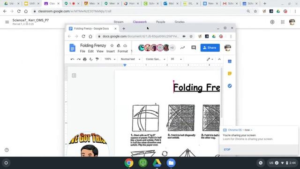Open a new tab in Docs window
This screenshot has width=300, height=169.
click(124, 29)
